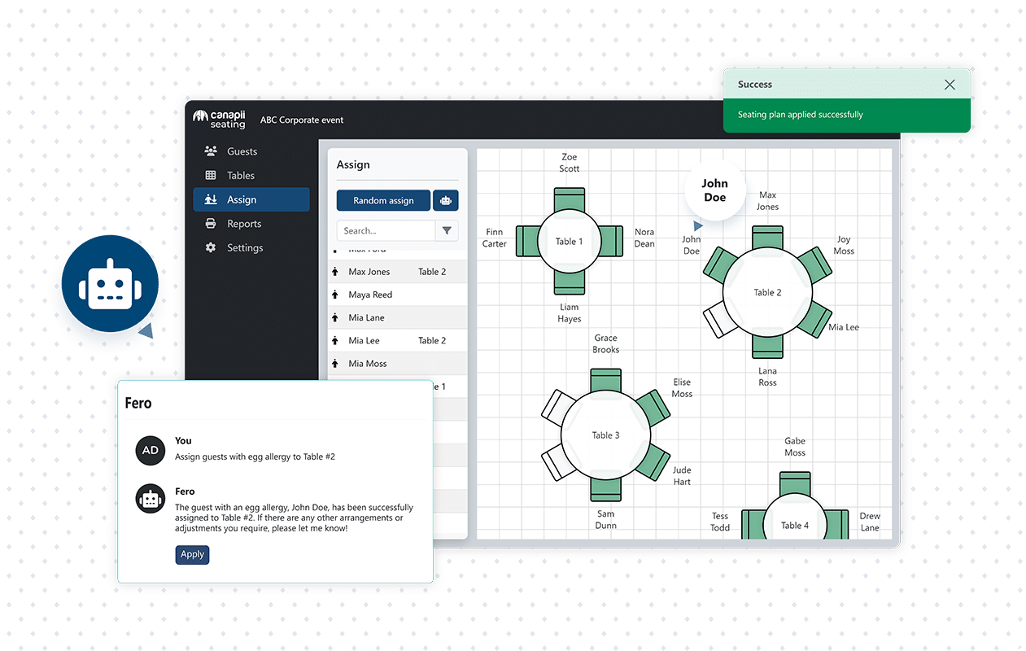The height and width of the screenshot is (651, 1026).
Task: Click person icon beside Maya Reed
Action: pos(334,295)
